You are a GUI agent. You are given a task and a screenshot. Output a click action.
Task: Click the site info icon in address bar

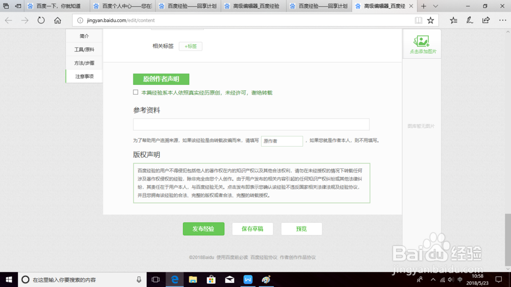[80, 20]
